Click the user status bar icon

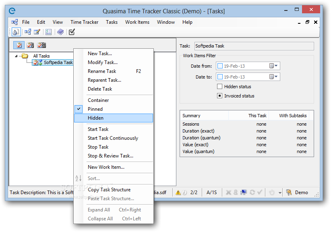236,192
